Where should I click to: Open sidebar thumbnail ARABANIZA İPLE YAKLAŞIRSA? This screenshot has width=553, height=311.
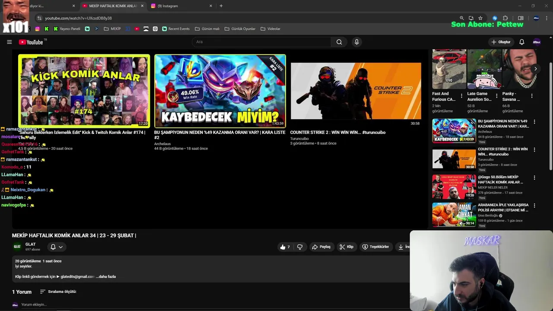click(454, 214)
